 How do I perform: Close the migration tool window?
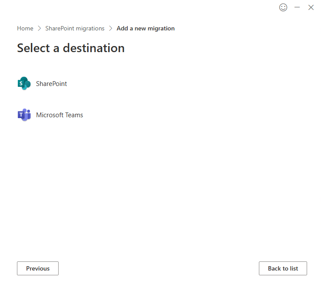click(311, 7)
